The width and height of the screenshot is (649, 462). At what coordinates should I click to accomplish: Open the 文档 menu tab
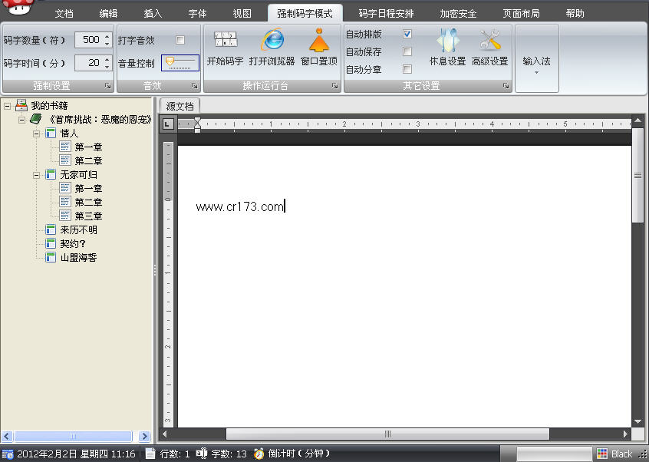click(x=64, y=13)
